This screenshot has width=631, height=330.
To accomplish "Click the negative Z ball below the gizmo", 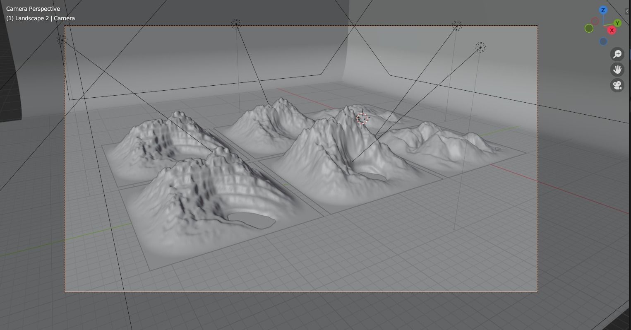I will point(602,41).
